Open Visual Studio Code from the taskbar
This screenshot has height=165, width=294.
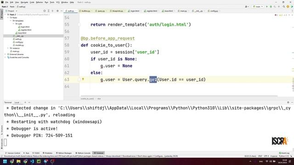32,161
